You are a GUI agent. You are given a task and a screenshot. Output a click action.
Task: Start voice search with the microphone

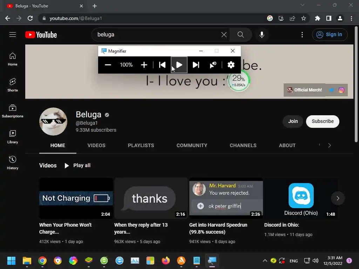pos(262,35)
